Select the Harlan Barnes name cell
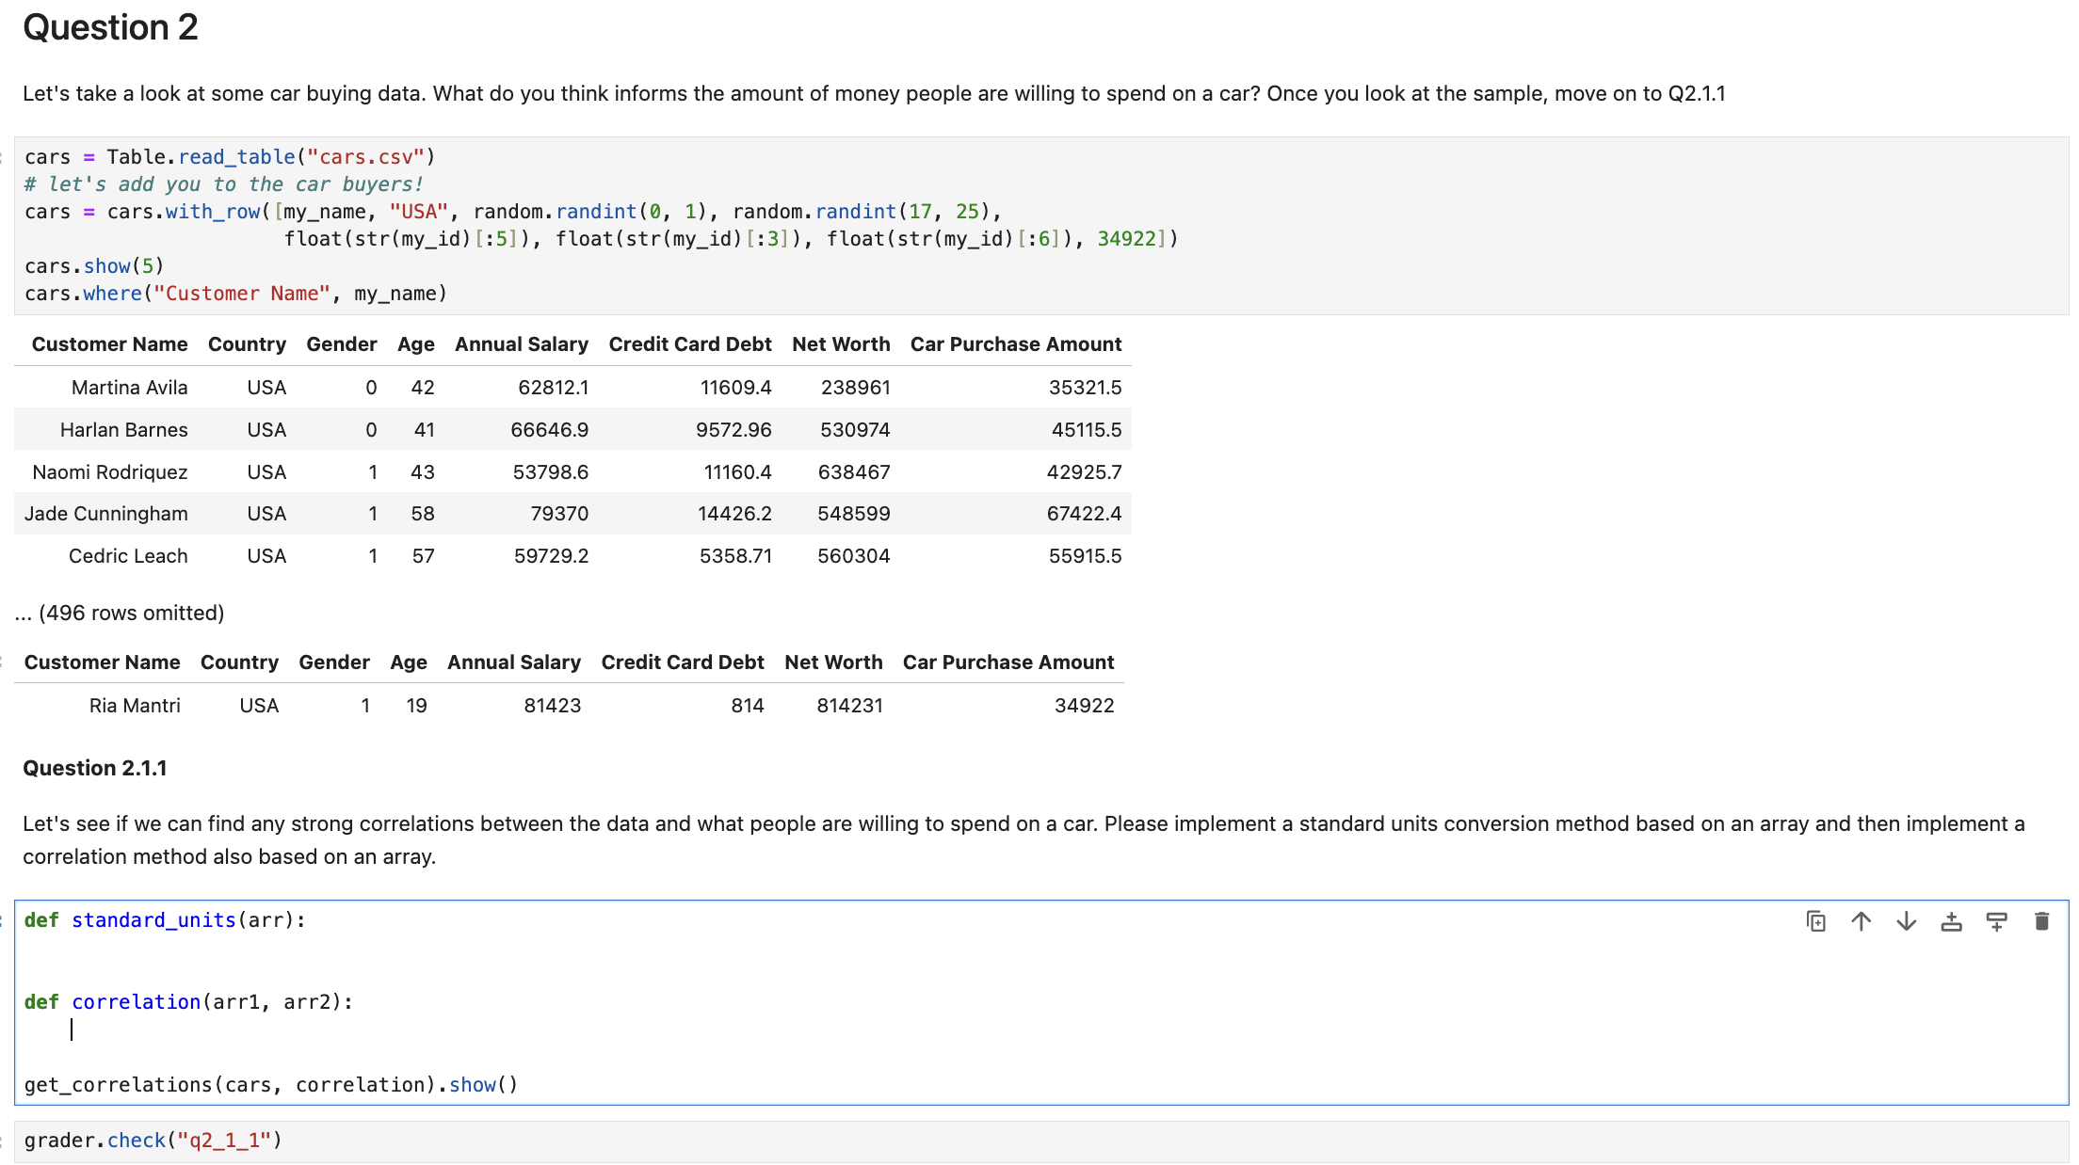Screen dimensions: 2079x1165 124,430
